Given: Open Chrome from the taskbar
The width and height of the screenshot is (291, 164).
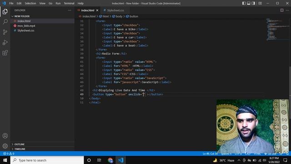Looking at the screenshot, I should click(110, 160).
